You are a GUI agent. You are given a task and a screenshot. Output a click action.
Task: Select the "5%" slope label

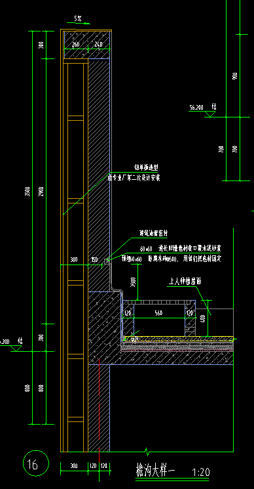tap(78, 19)
